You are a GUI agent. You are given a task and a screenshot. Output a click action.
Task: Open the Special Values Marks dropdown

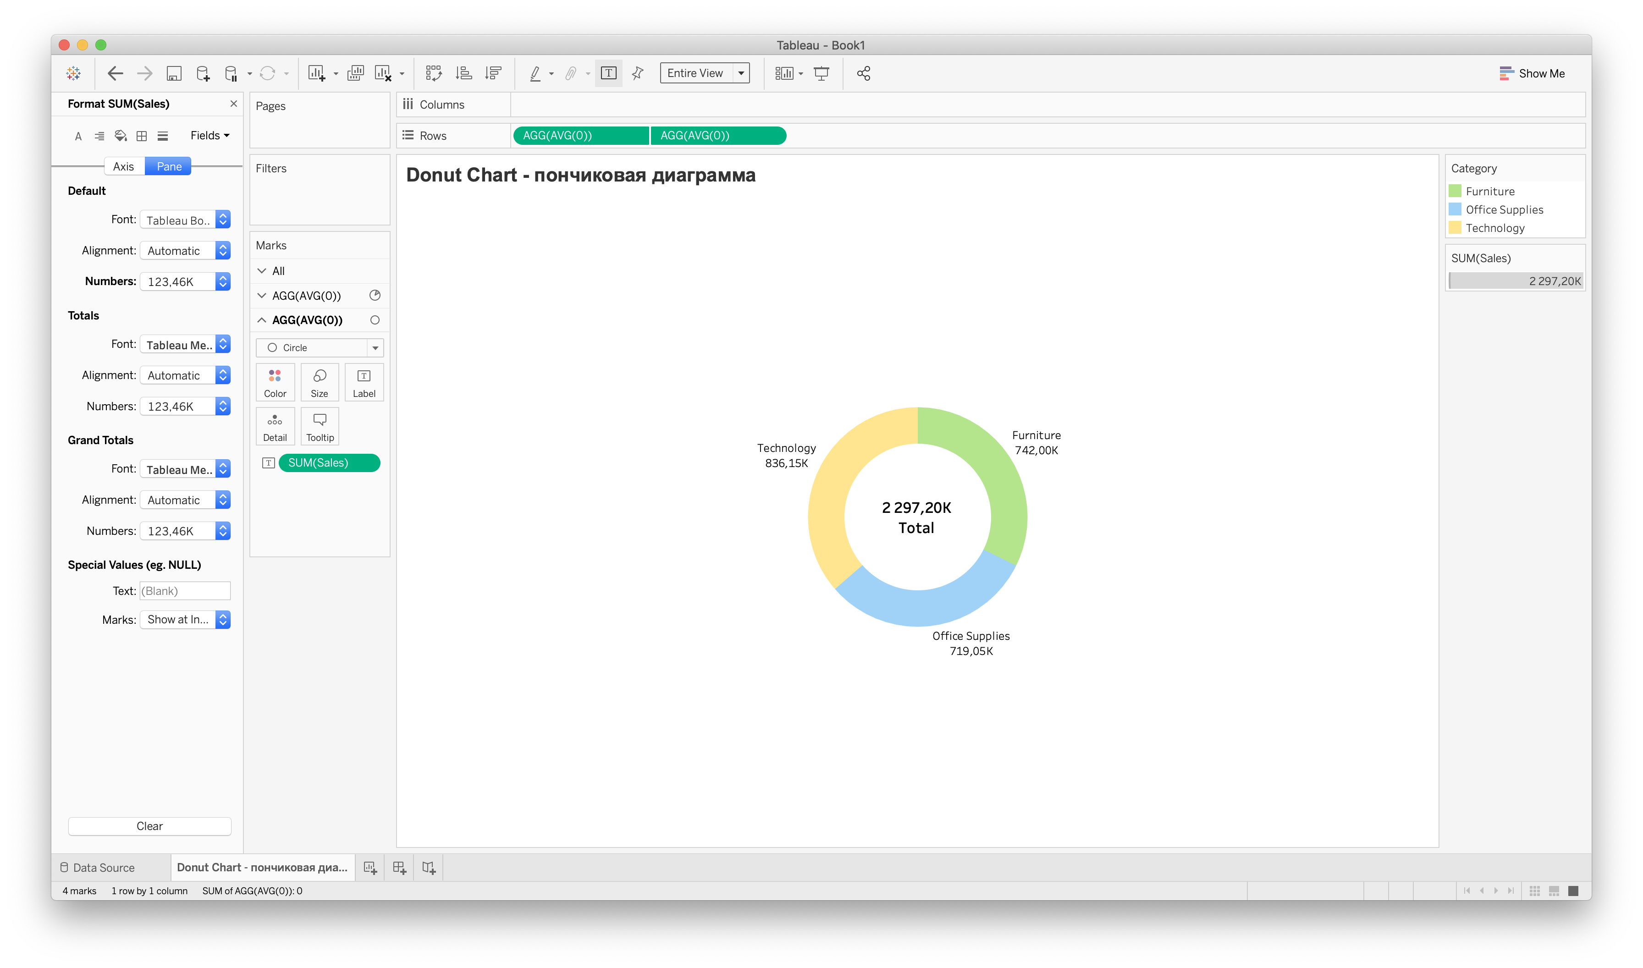pos(185,620)
